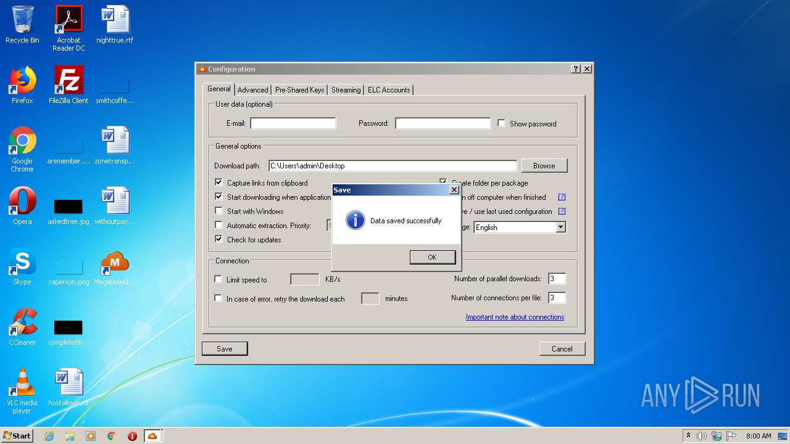Open the language dropdown showing English
Image resolution: width=790 pixels, height=444 pixels.
pyautogui.click(x=520, y=227)
